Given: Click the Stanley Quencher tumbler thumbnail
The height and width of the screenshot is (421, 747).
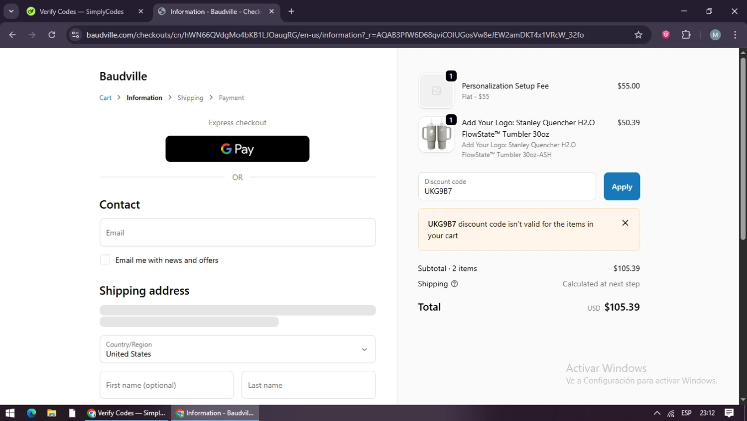Looking at the screenshot, I should [436, 135].
